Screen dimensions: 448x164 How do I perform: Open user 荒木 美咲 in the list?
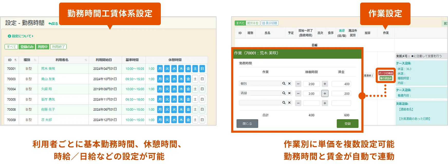tap(48, 69)
